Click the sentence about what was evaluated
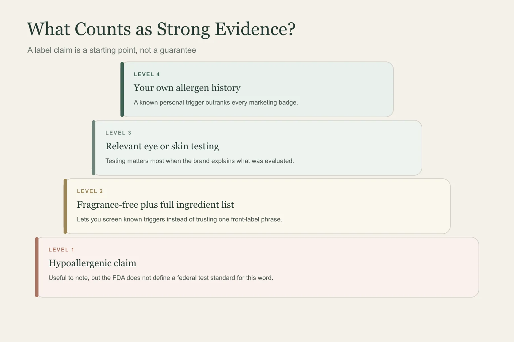The image size is (514, 342). click(x=200, y=161)
